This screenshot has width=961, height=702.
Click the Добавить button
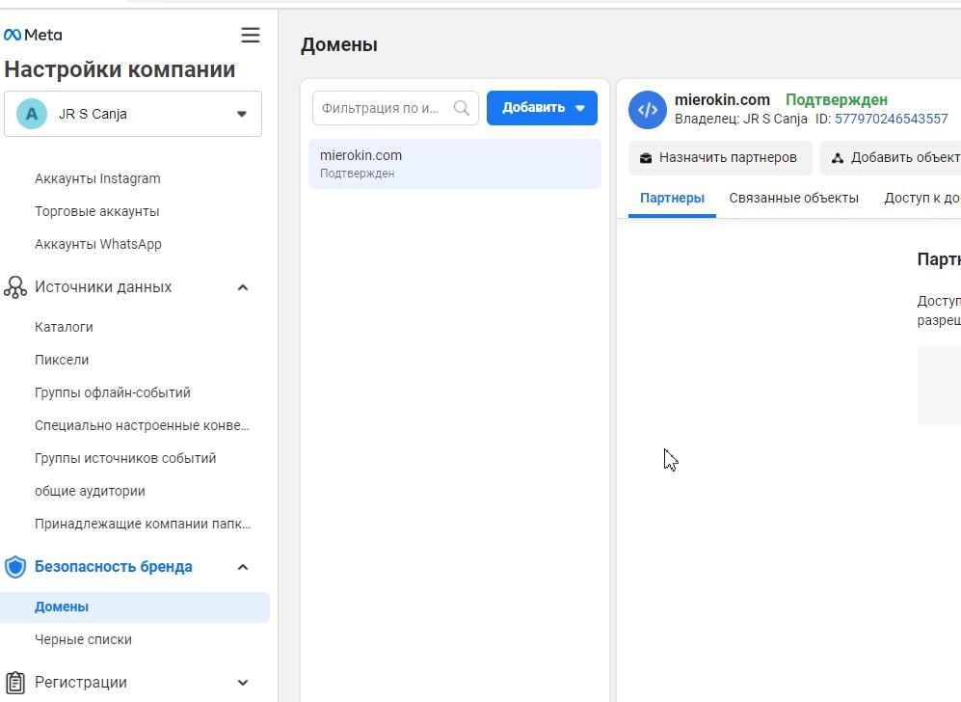coord(542,108)
